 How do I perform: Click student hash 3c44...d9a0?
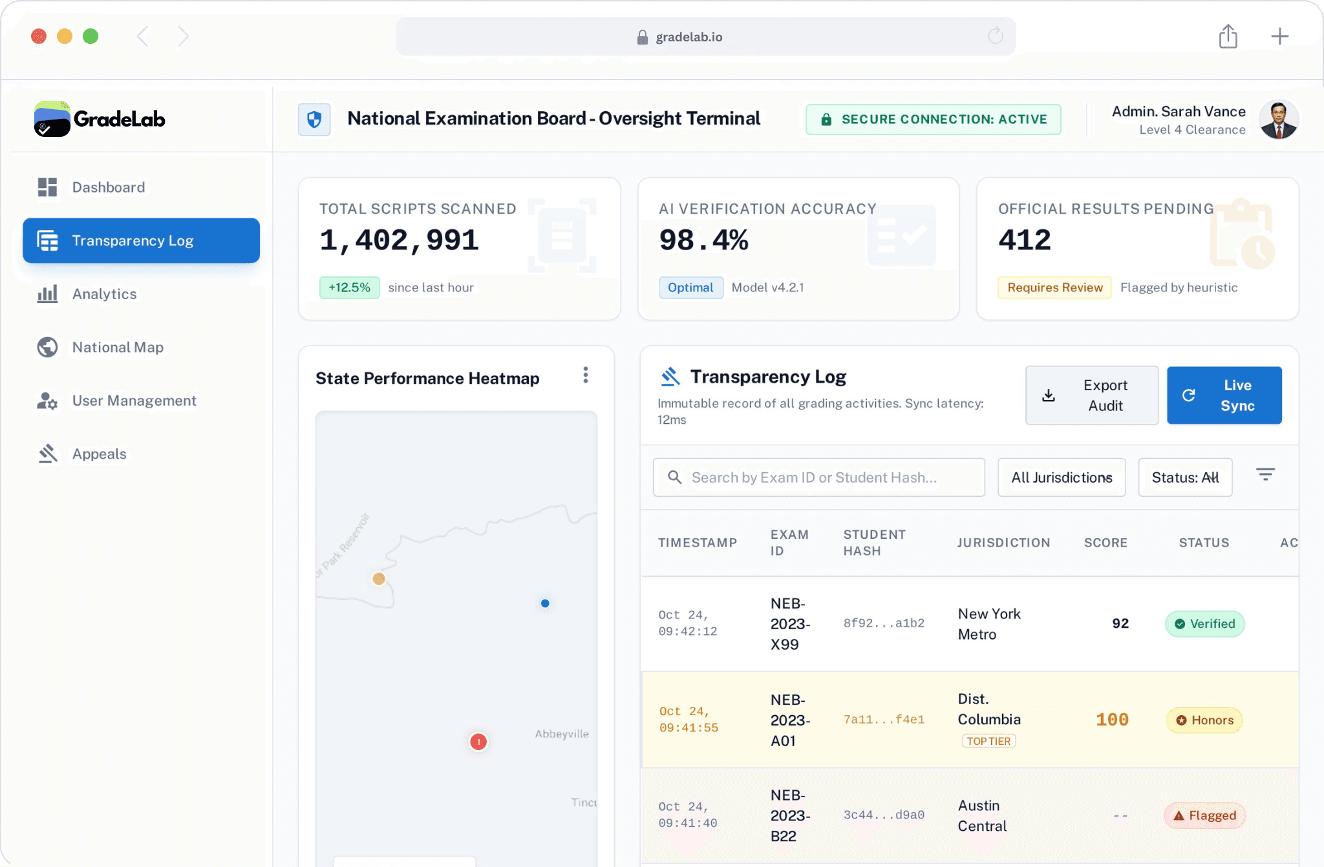pyautogui.click(x=884, y=815)
